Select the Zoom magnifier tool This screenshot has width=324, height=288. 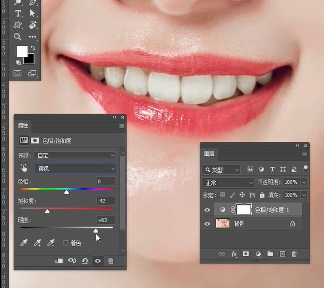[18, 37]
